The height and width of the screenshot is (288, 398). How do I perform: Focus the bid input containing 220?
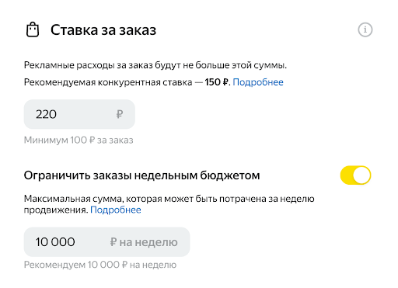(x=79, y=114)
